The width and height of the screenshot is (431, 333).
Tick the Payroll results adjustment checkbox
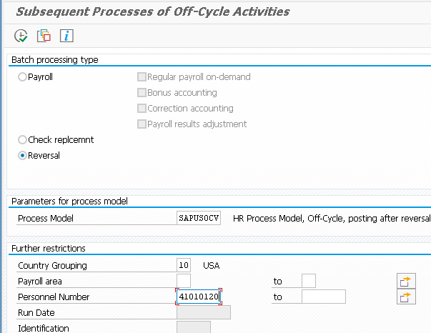coord(142,124)
